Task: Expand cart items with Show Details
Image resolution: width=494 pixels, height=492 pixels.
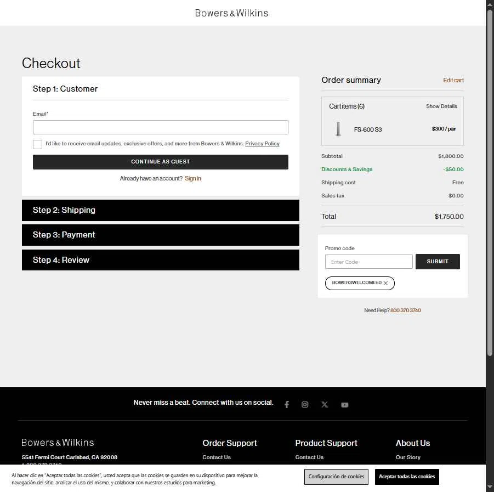Action: click(x=441, y=106)
